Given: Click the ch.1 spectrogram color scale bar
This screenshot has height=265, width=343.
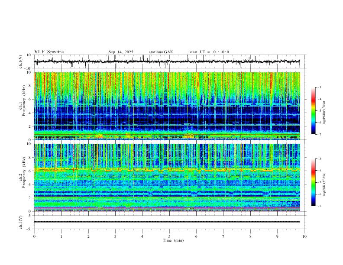Looking at the screenshot, I should 313,111.
